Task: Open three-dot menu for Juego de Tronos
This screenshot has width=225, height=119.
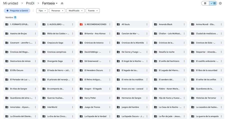Action: [x=110, y=107]
